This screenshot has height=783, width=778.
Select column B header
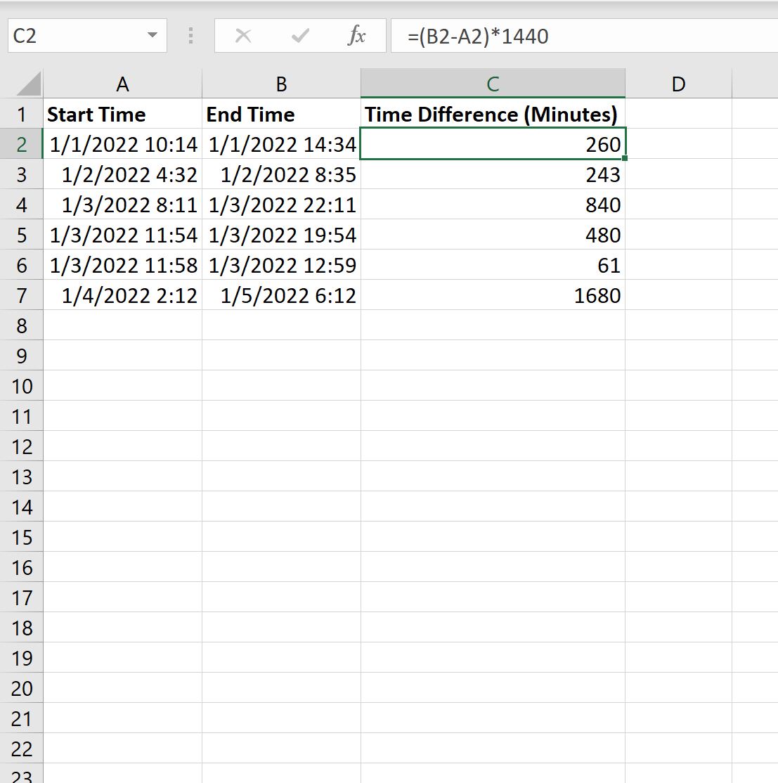coord(280,83)
